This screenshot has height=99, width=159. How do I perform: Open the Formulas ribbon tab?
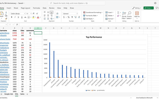[x=36, y=8]
